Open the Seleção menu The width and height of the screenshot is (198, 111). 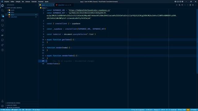(x=18, y=2)
